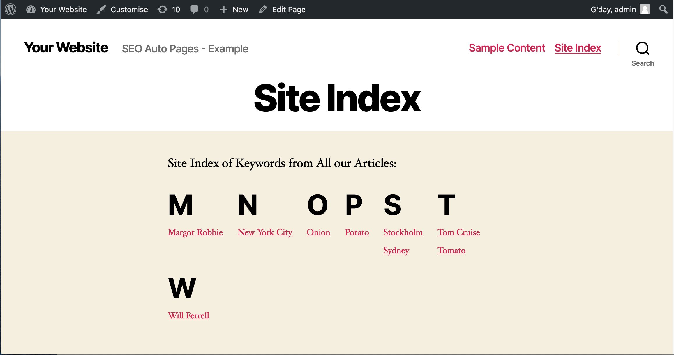Click the admin avatar icon

(x=645, y=9)
